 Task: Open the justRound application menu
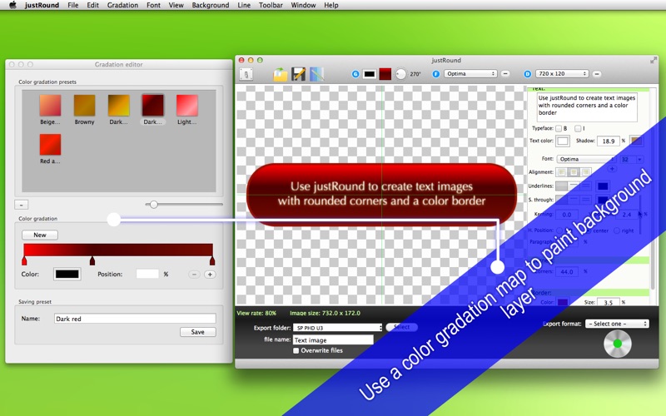click(42, 5)
